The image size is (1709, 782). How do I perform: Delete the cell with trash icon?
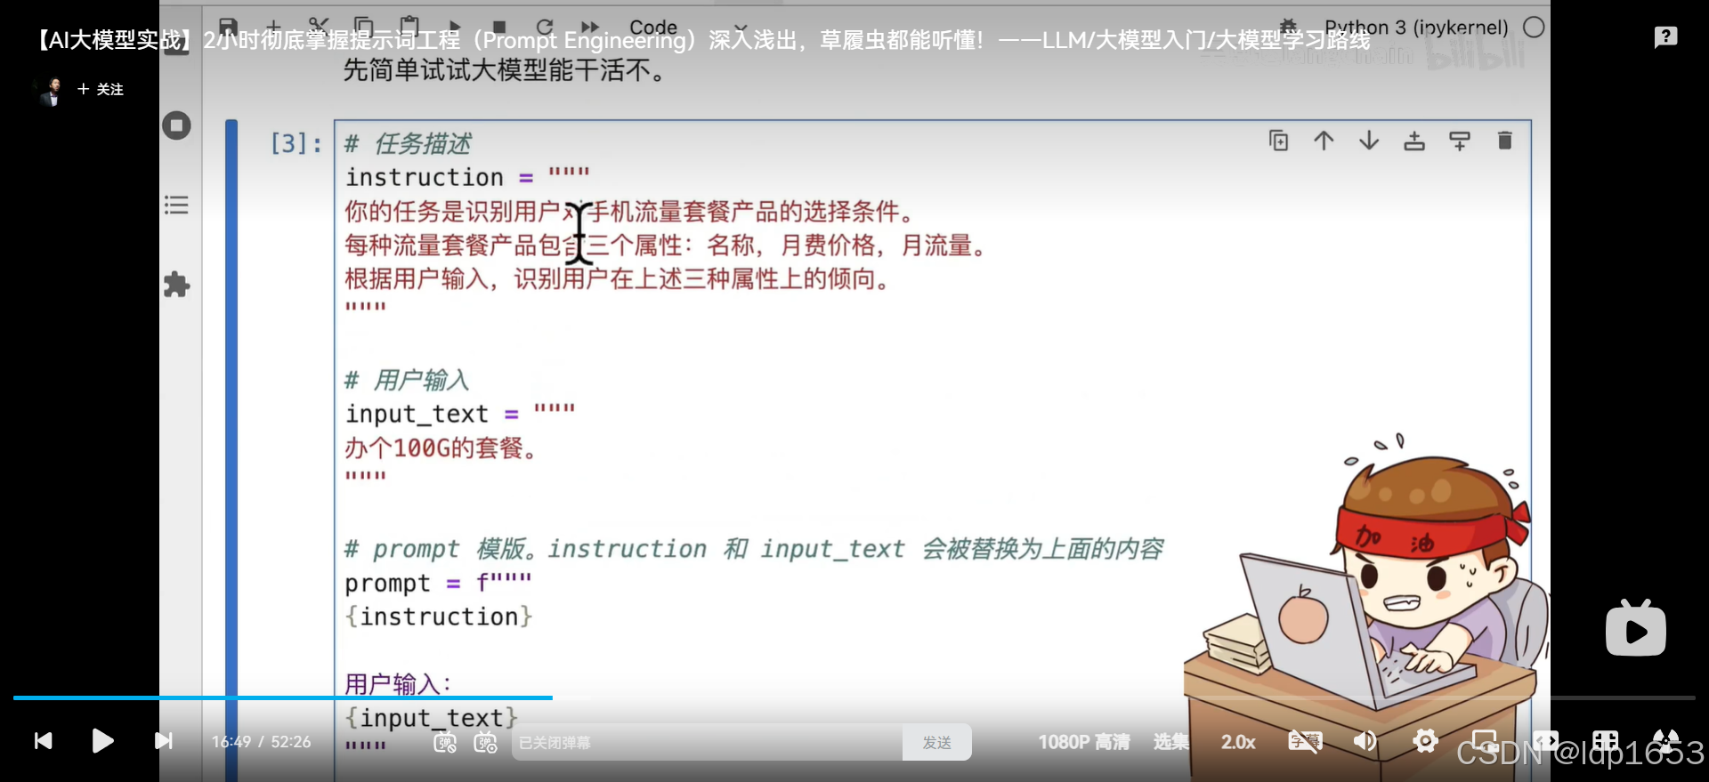pos(1505,141)
